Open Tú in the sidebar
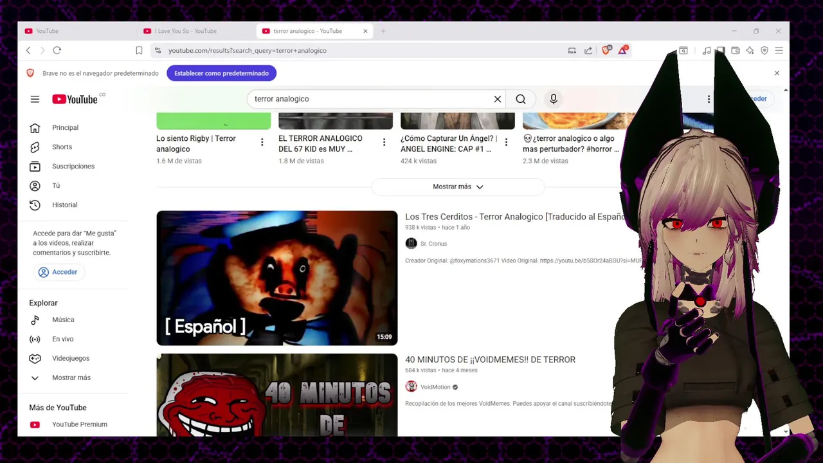 click(56, 186)
